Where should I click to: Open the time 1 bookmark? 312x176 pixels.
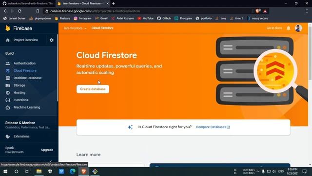pyautogui.click(x=236, y=19)
